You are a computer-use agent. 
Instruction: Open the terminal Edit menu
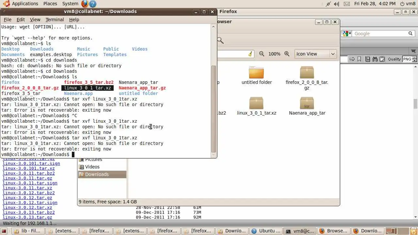(x=21, y=20)
